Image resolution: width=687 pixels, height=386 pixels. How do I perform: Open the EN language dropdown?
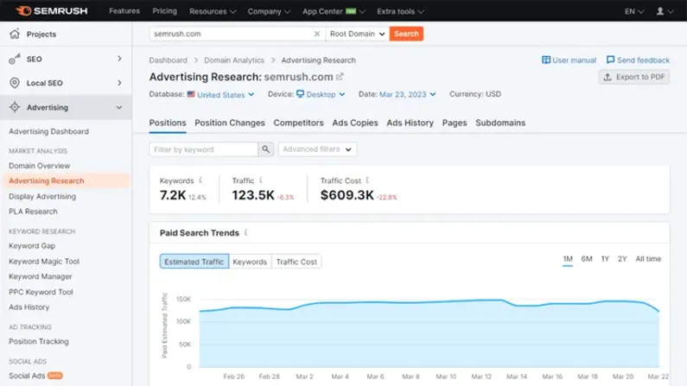pyautogui.click(x=634, y=11)
